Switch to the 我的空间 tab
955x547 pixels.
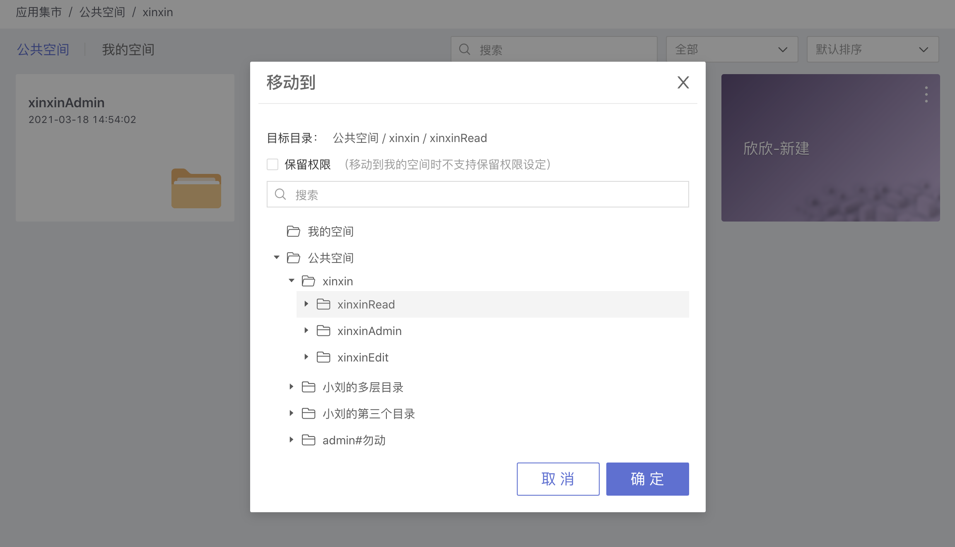click(x=128, y=50)
